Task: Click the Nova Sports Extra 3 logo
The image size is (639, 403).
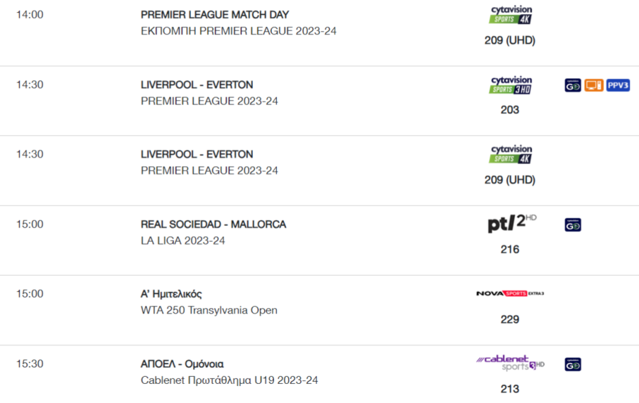Action: click(x=510, y=294)
